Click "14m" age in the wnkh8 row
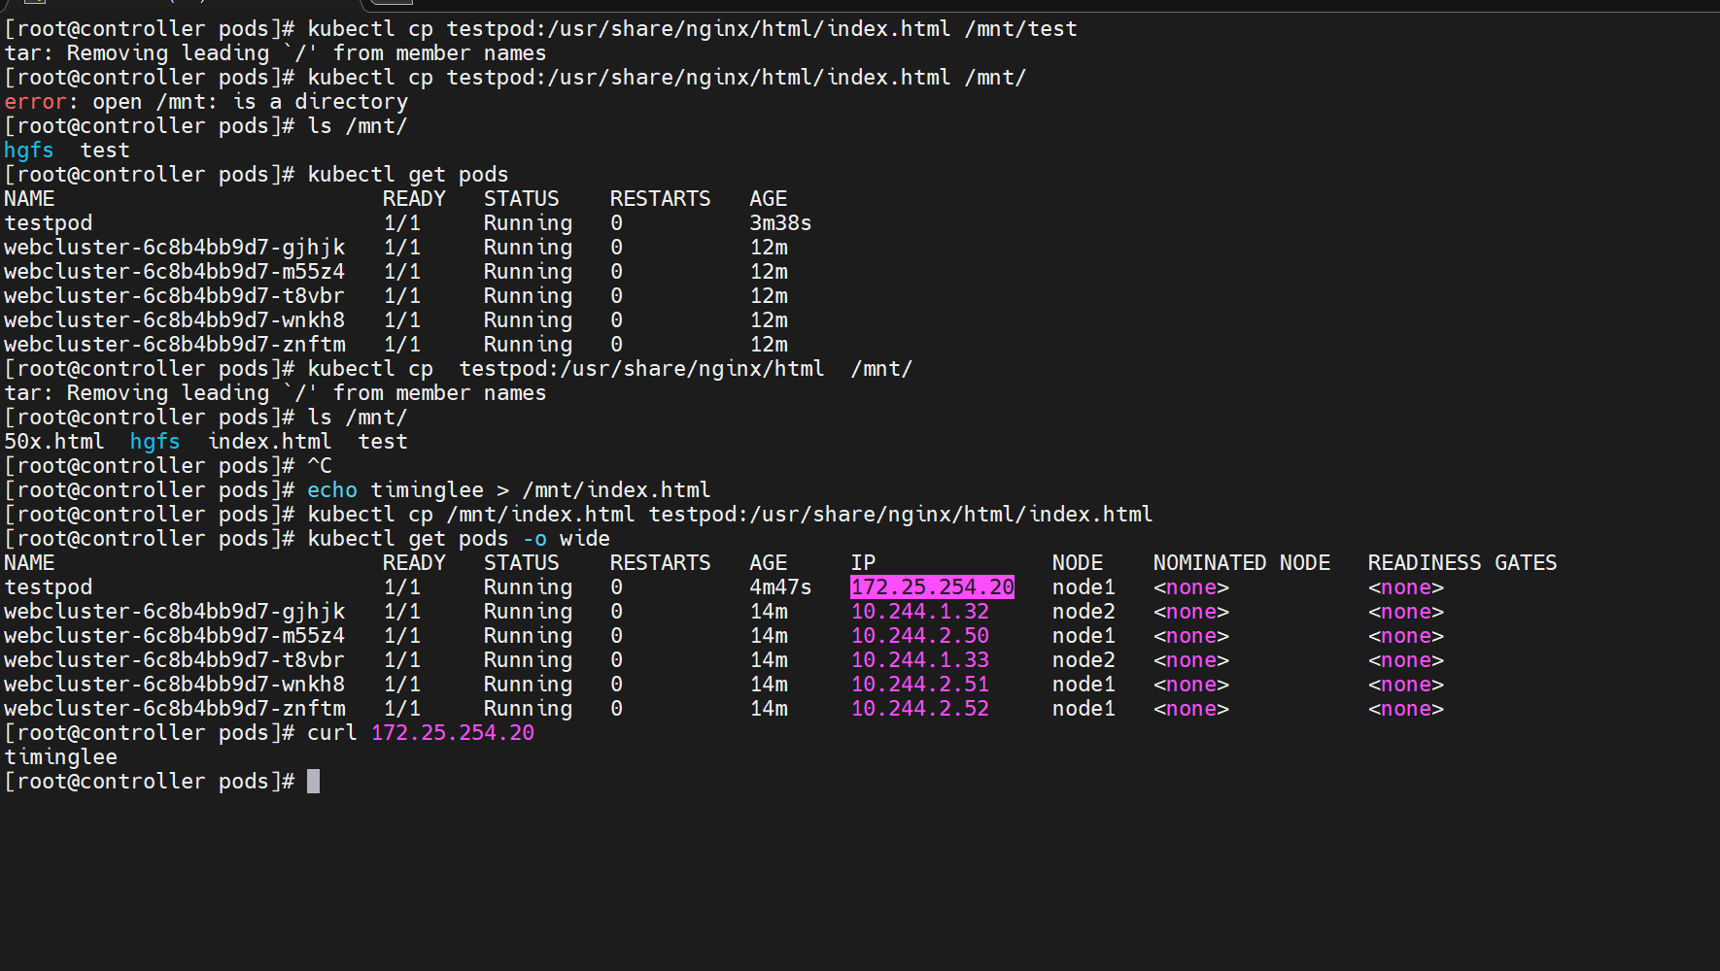 point(769,685)
